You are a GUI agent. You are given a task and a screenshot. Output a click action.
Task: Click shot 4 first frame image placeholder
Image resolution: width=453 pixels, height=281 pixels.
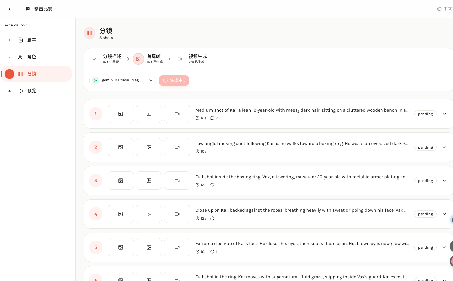click(121, 214)
